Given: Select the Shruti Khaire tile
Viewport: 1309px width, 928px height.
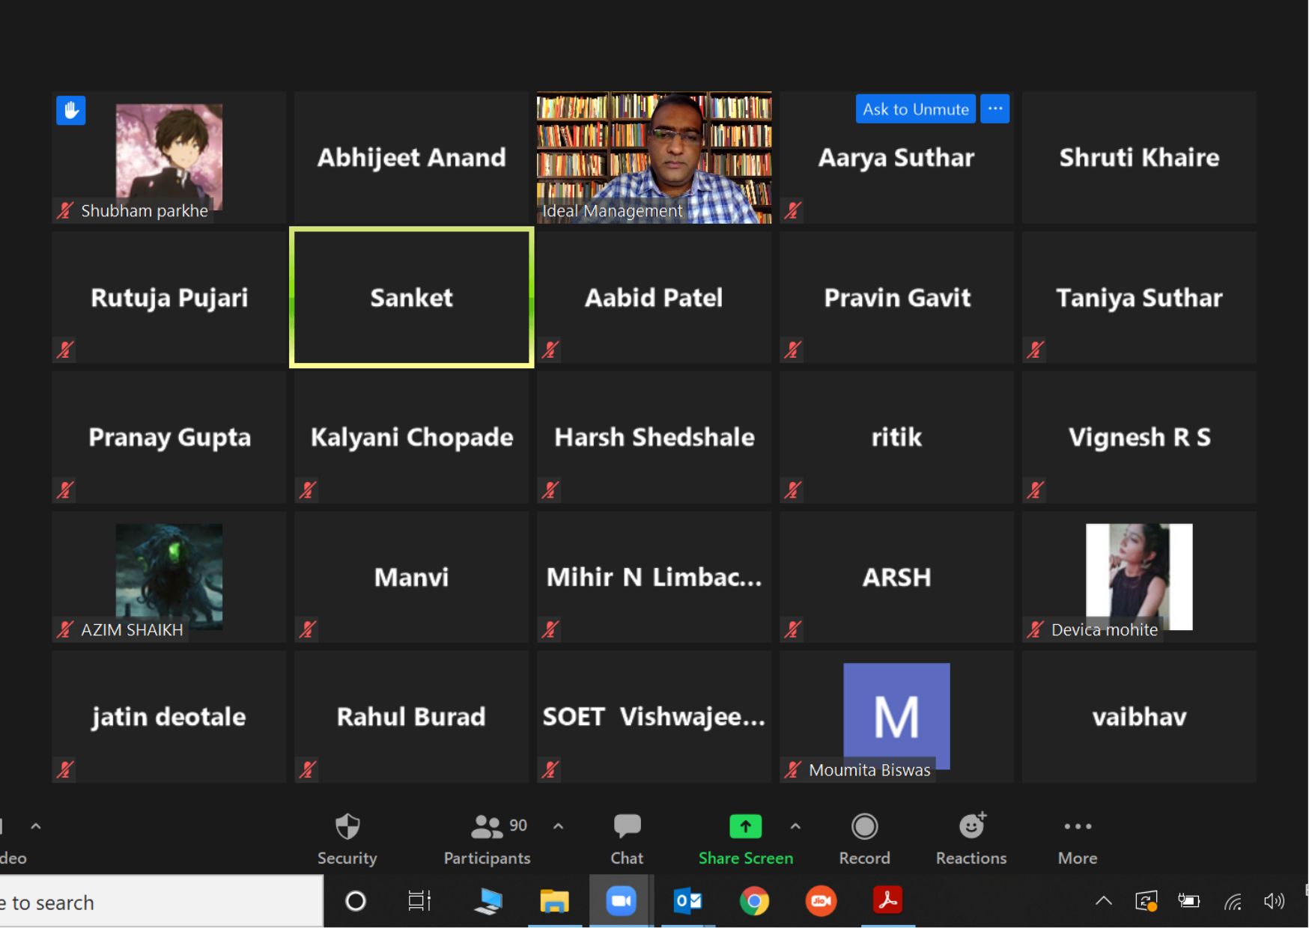Looking at the screenshot, I should (1139, 157).
